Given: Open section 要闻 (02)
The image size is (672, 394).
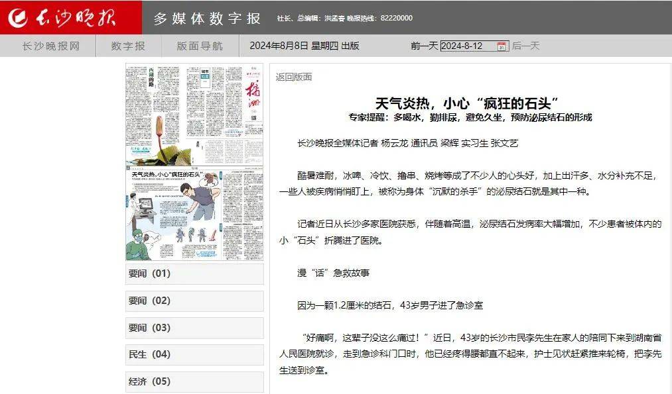Looking at the screenshot, I should (x=194, y=301).
